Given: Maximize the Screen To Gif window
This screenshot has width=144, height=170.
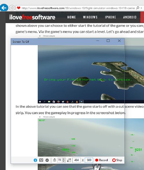Looking at the screenshot, I should 108,41.
